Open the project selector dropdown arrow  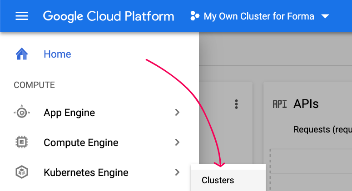pos(325,16)
